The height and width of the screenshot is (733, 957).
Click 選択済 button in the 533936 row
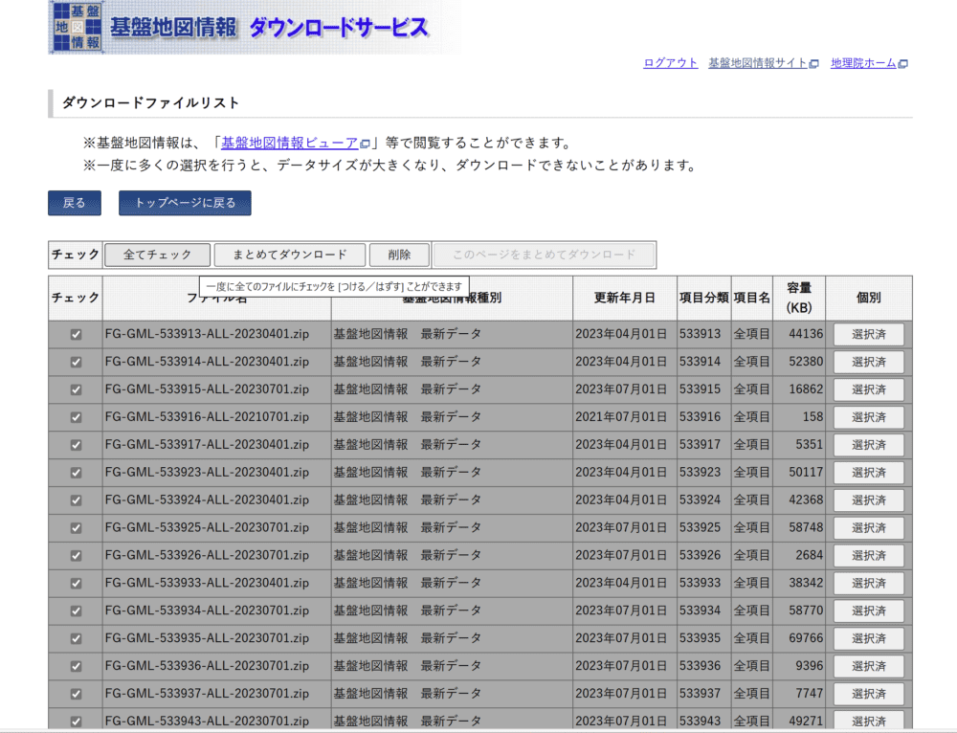869,666
